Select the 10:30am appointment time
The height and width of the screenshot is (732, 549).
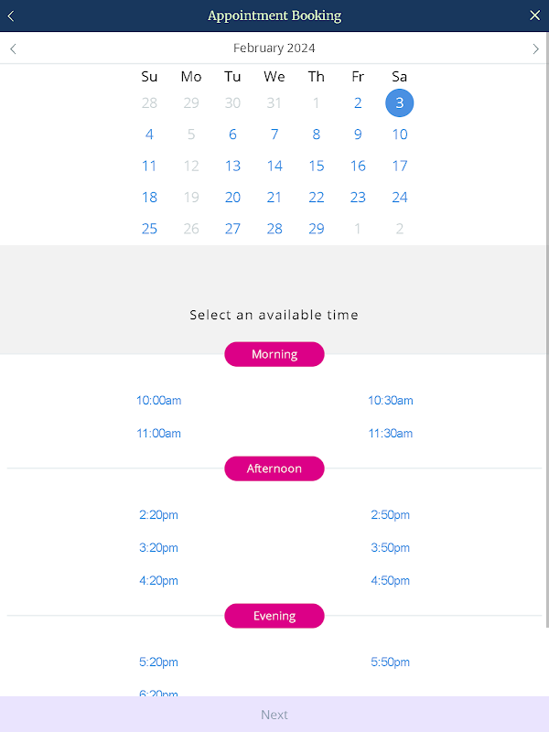(x=390, y=401)
